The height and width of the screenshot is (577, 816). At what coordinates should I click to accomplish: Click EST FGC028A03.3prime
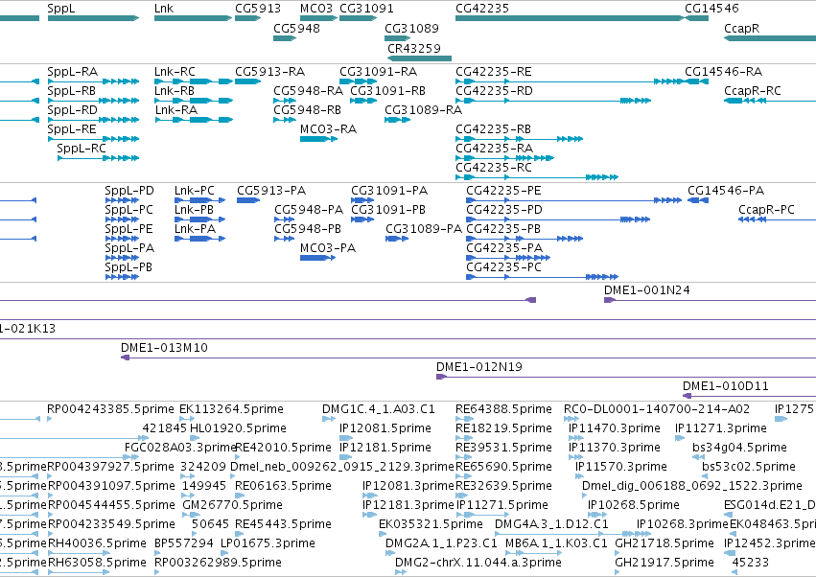[180, 448]
